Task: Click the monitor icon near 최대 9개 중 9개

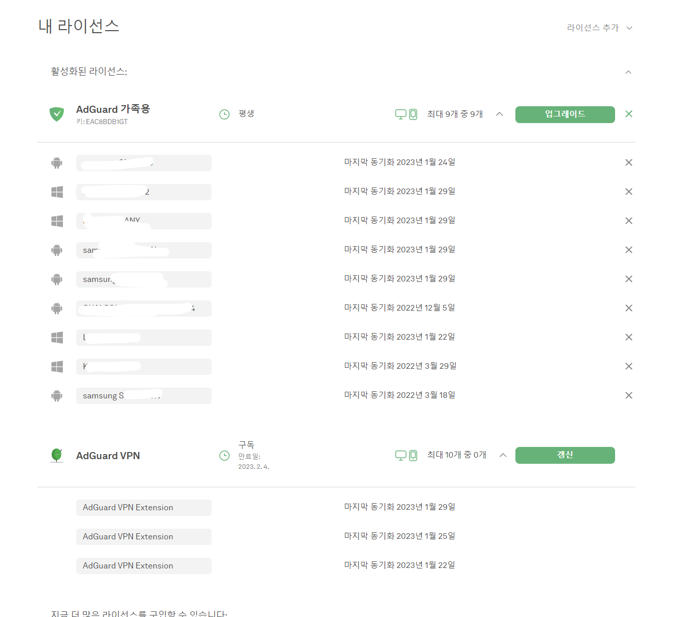Action: (400, 114)
